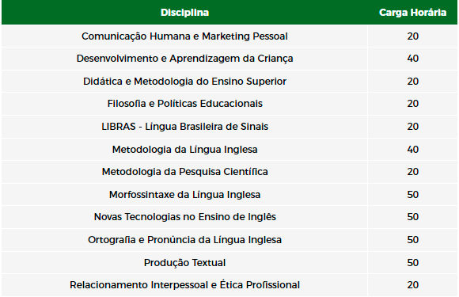Screen dimensions: 459x297
Task: Click Didática e Metodologia do Ensino Superior
Action: [x=184, y=81]
